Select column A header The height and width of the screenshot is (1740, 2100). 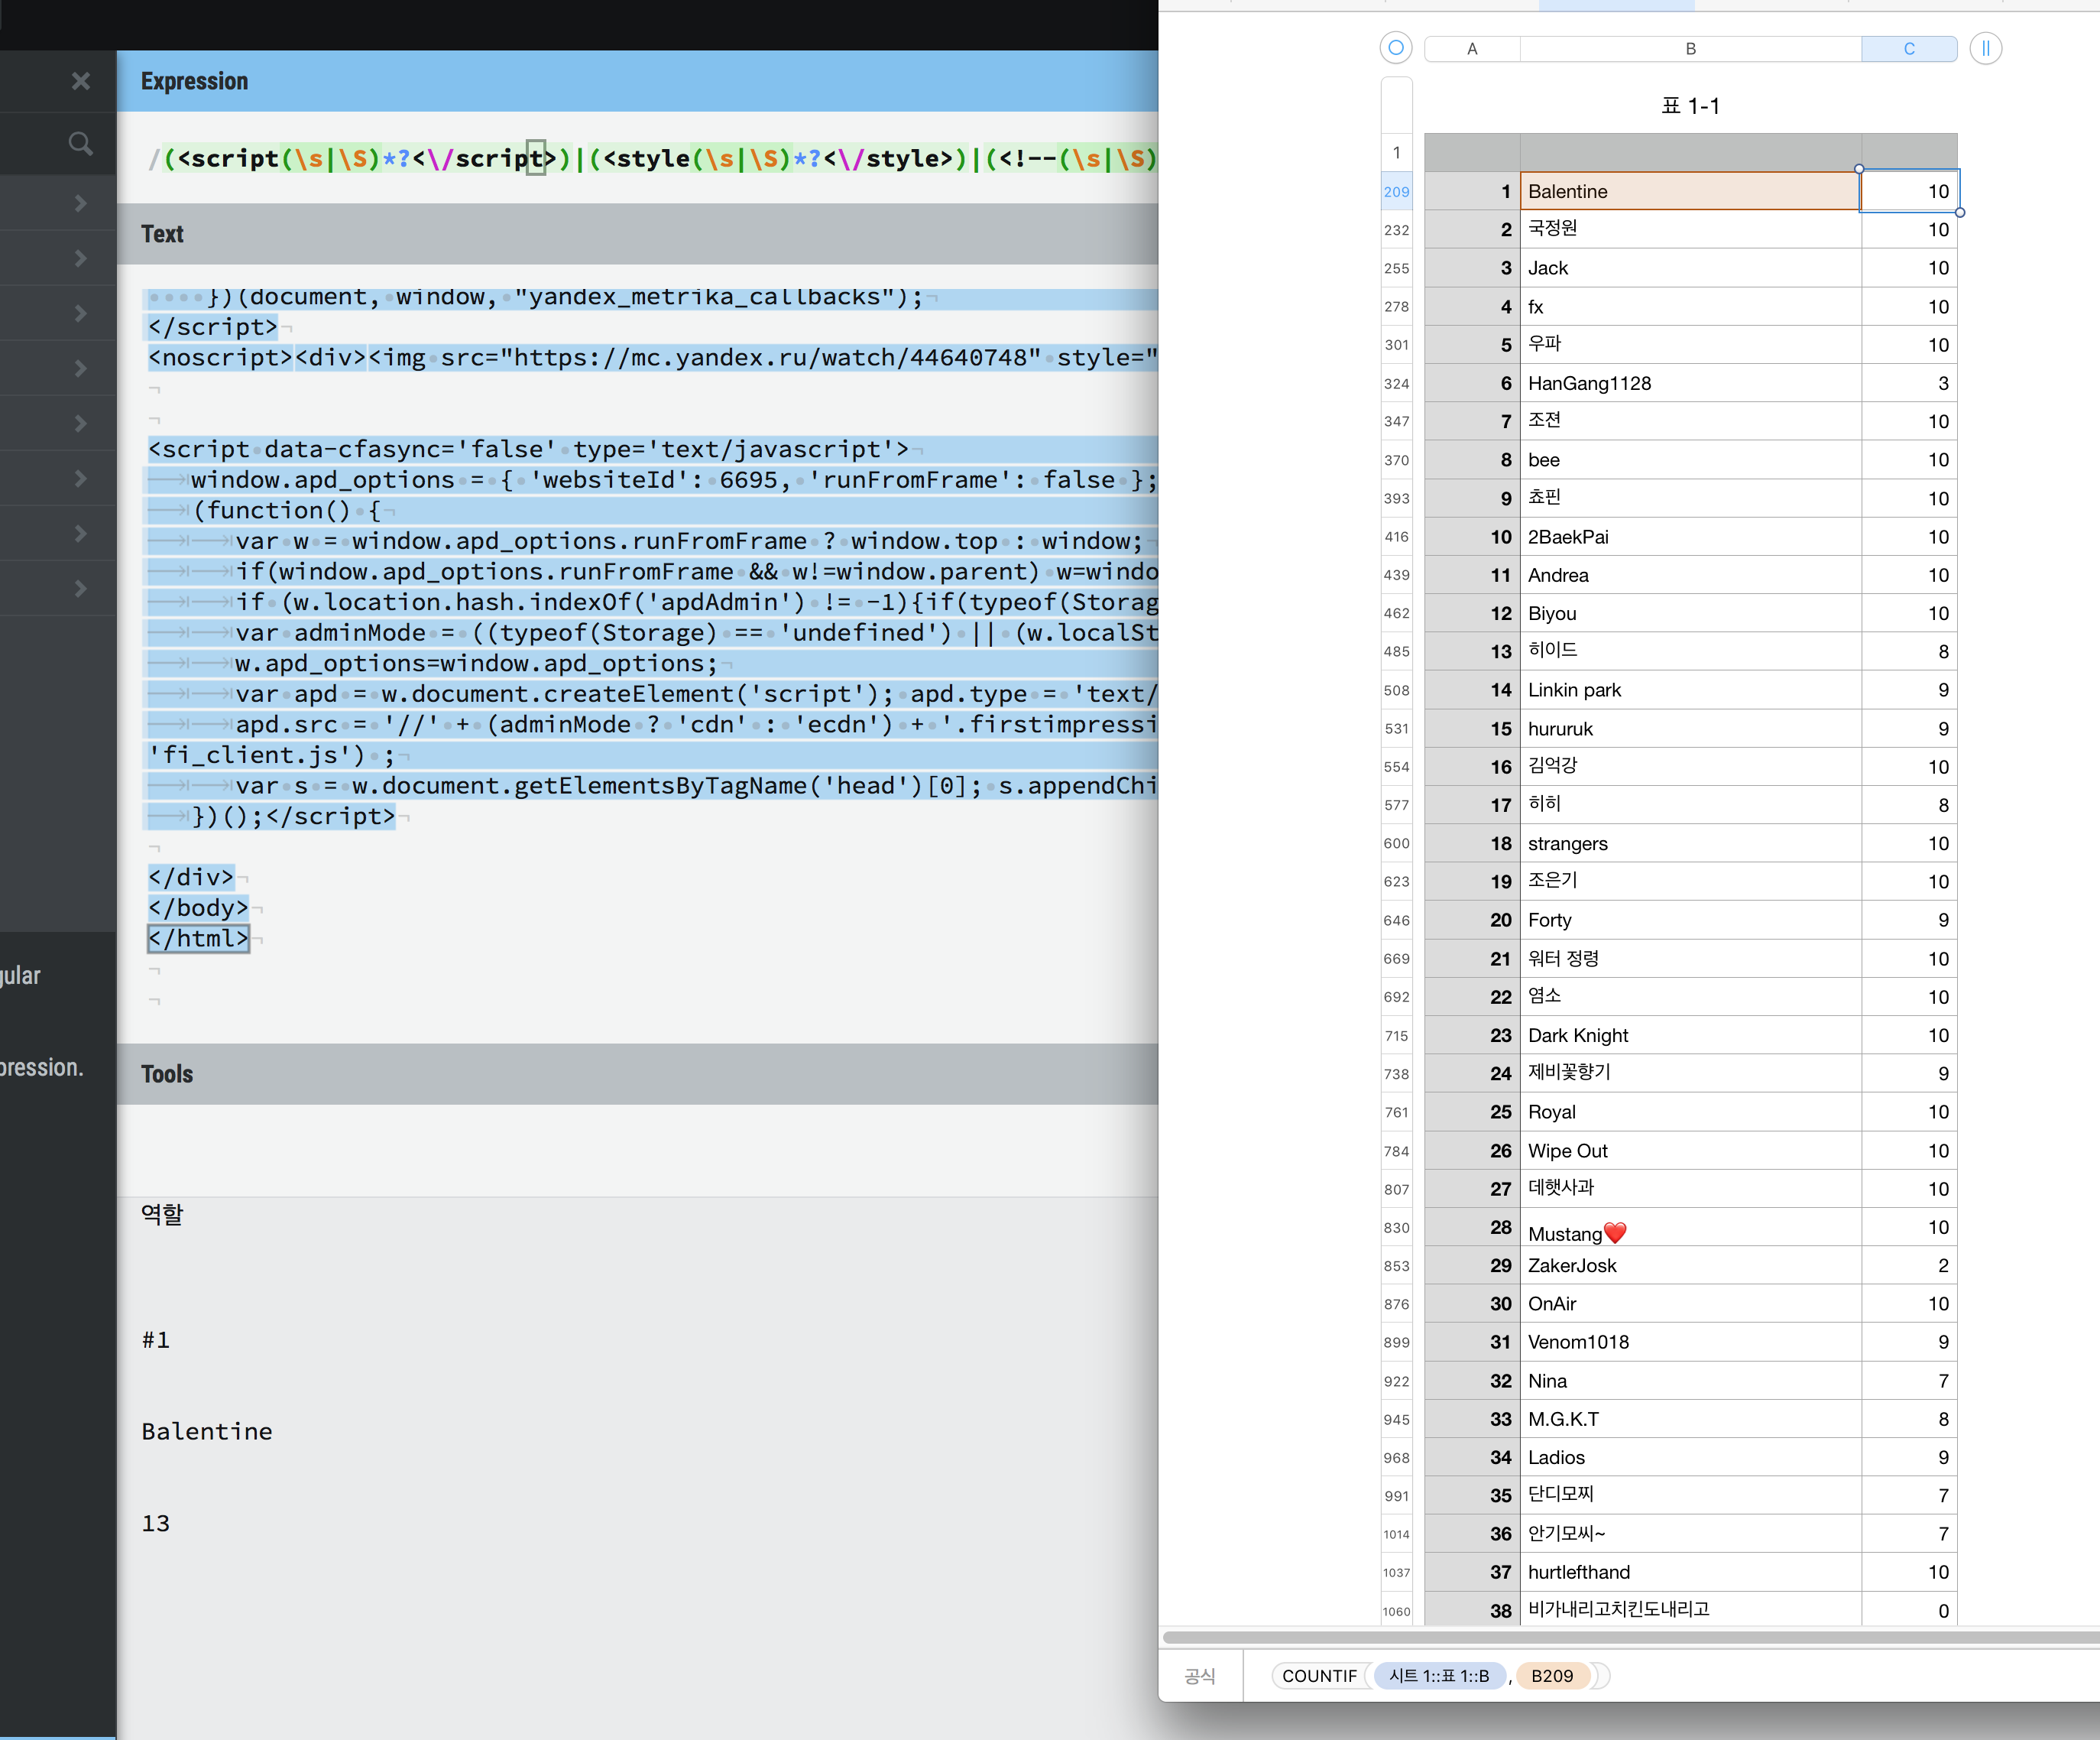tap(1471, 49)
